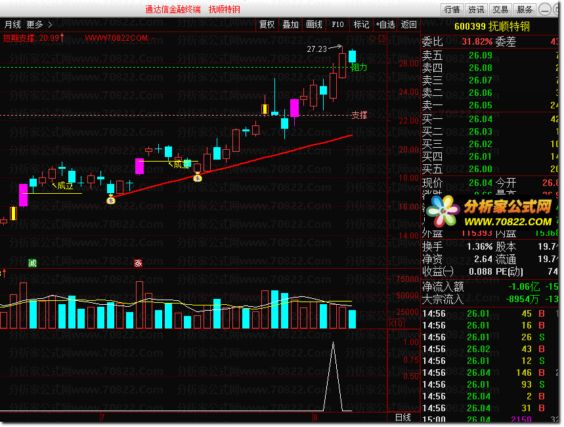564x427 pixels.
Task: Open the 服务 service menu
Action: (x=525, y=10)
